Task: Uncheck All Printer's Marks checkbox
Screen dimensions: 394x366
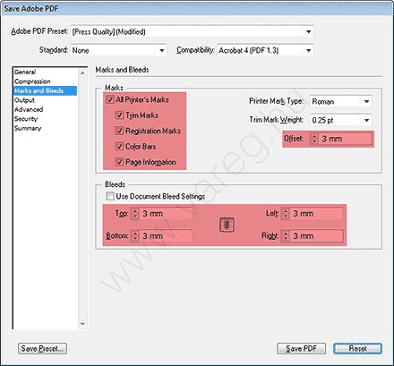Action: [110, 99]
